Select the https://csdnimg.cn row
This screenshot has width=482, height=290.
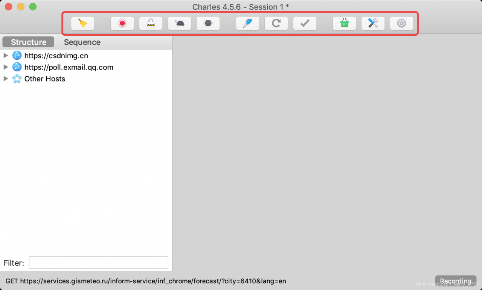(x=86, y=56)
